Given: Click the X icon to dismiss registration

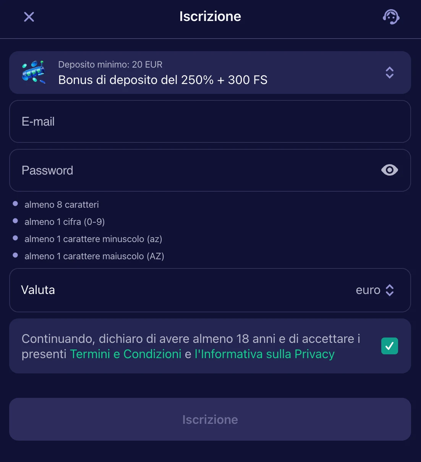Looking at the screenshot, I should [29, 17].
